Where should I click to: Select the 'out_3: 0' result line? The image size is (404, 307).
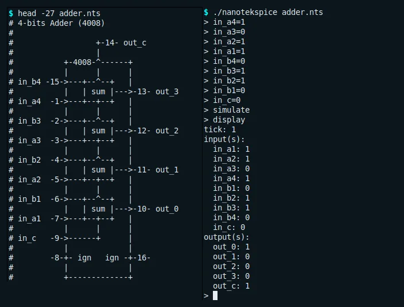(x=231, y=277)
